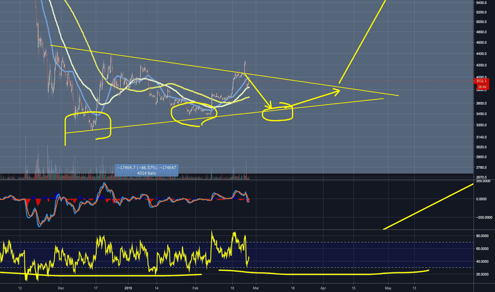
Task: Click the 3020.0 price axis label
Action: tap(481, 147)
